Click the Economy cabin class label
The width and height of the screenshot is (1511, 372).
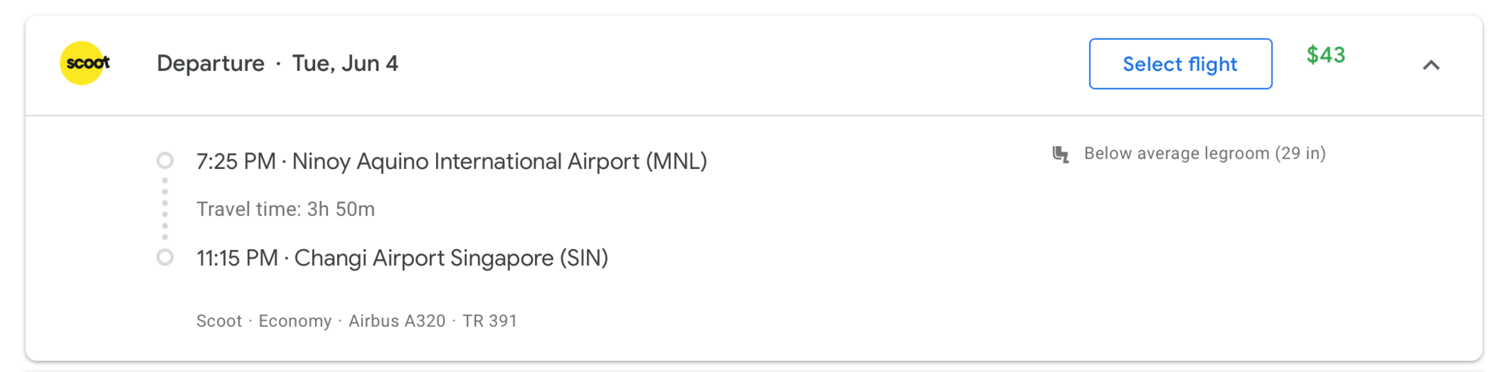coord(295,321)
